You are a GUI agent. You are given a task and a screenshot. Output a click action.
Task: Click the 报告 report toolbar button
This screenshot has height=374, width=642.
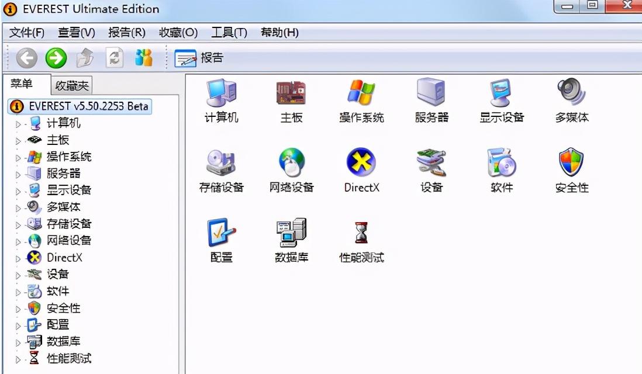point(199,58)
